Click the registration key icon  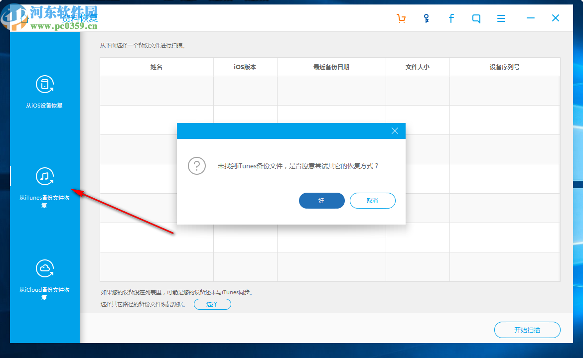426,18
